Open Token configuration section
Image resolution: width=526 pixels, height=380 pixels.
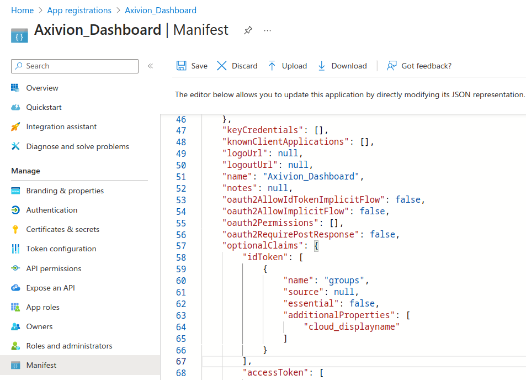tap(61, 249)
